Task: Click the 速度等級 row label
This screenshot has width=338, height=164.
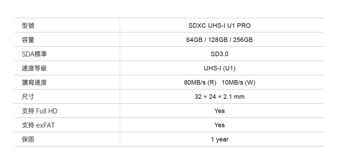Action: click(34, 68)
